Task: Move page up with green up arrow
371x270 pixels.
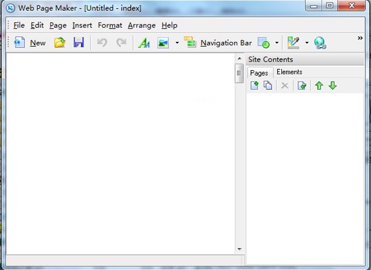Action: pyautogui.click(x=319, y=86)
